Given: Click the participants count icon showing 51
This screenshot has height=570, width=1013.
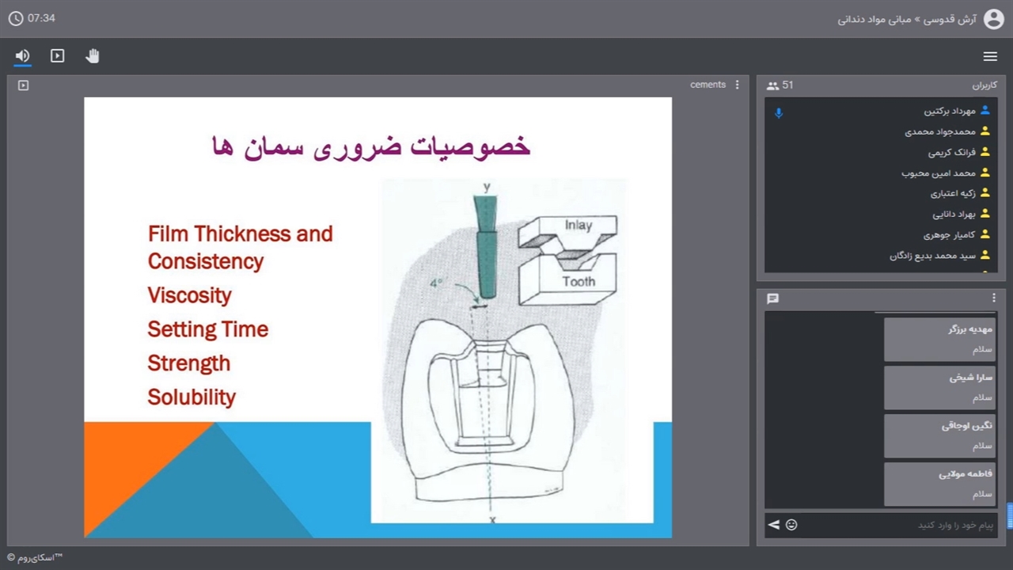Looking at the screenshot, I should 773,85.
